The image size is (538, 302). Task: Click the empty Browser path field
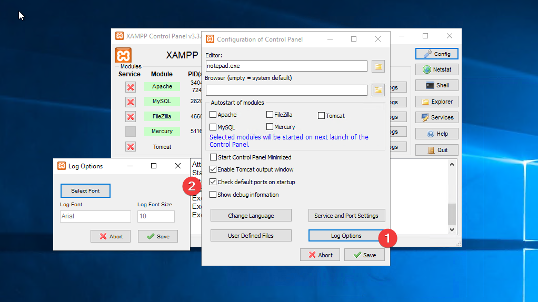[286, 90]
